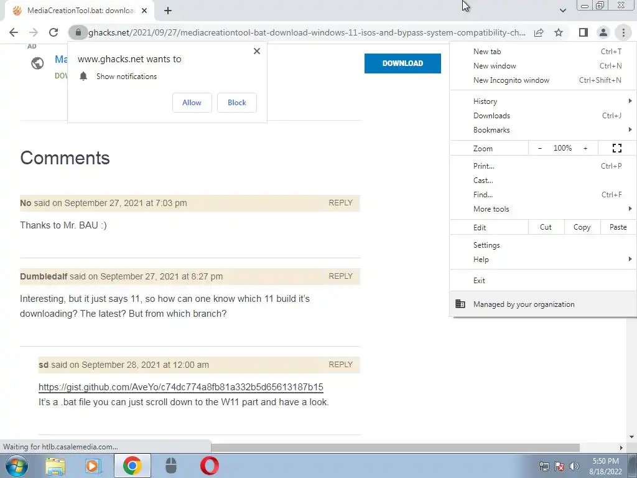The width and height of the screenshot is (637, 478).
Task: Choose Cast... from the menu
Action: 543,180
